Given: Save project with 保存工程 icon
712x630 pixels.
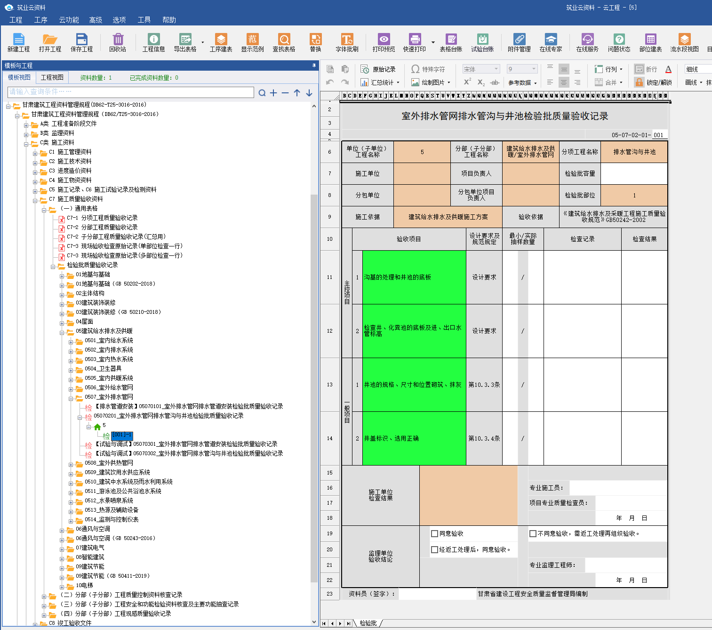Looking at the screenshot, I should (82, 42).
